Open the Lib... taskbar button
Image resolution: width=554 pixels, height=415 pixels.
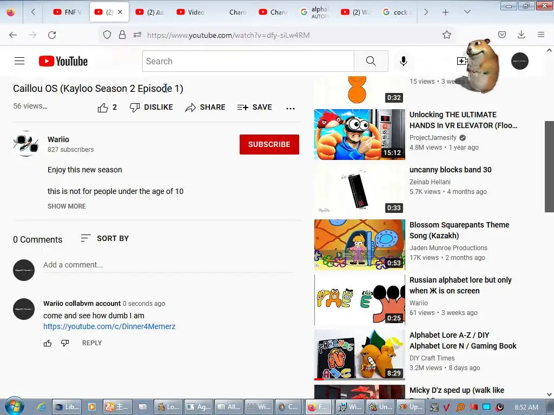[67, 407]
